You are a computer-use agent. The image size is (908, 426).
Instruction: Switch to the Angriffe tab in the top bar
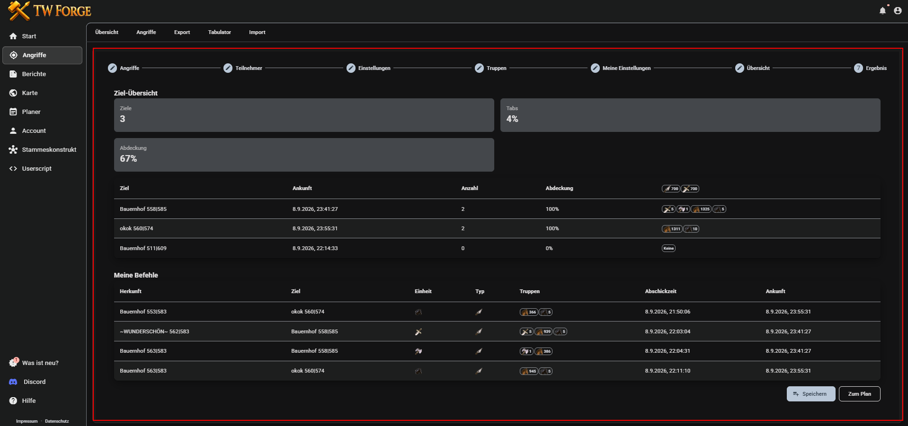coord(146,32)
